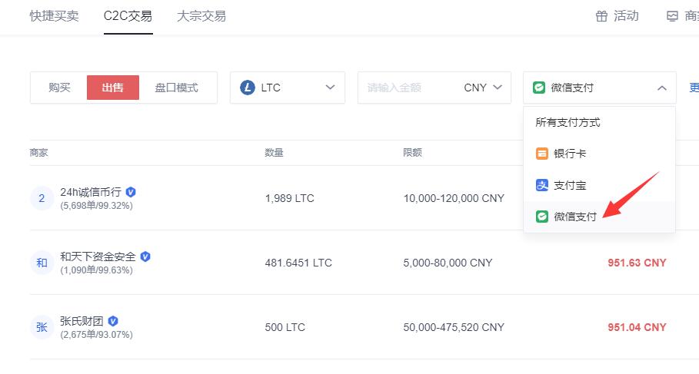The image size is (699, 374).
Task: Click verified badge next to 张氏财团
Action: click(113, 321)
